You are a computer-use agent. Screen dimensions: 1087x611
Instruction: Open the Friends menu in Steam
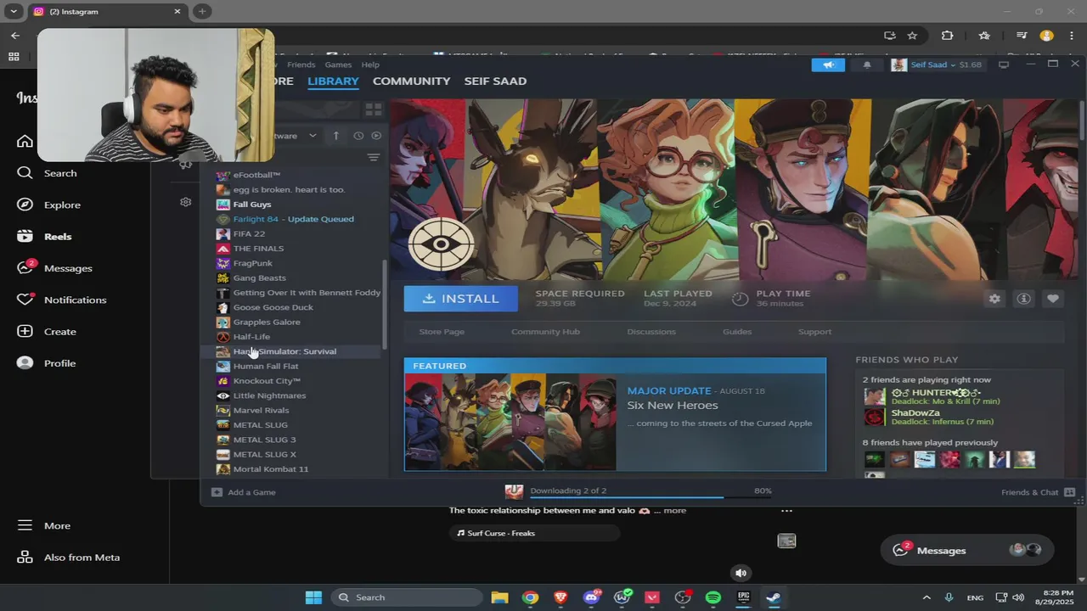click(x=301, y=65)
